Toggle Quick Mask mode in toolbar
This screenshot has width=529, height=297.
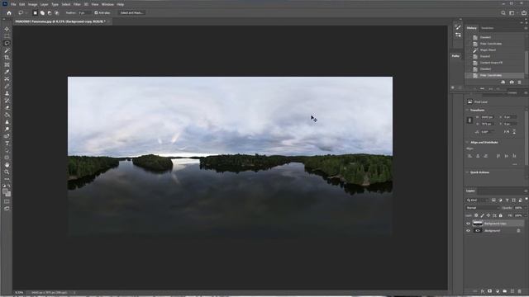[7, 201]
